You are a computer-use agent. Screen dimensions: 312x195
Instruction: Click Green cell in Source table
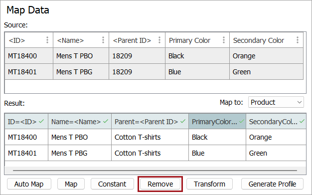point(267,72)
